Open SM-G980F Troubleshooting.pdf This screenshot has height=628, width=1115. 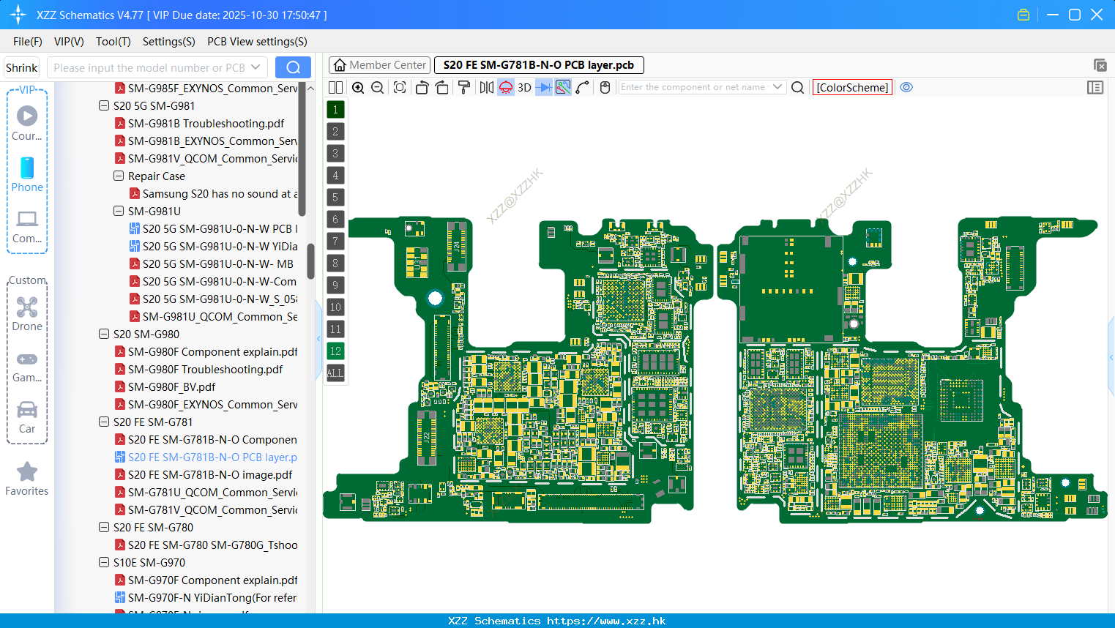pyautogui.click(x=205, y=369)
